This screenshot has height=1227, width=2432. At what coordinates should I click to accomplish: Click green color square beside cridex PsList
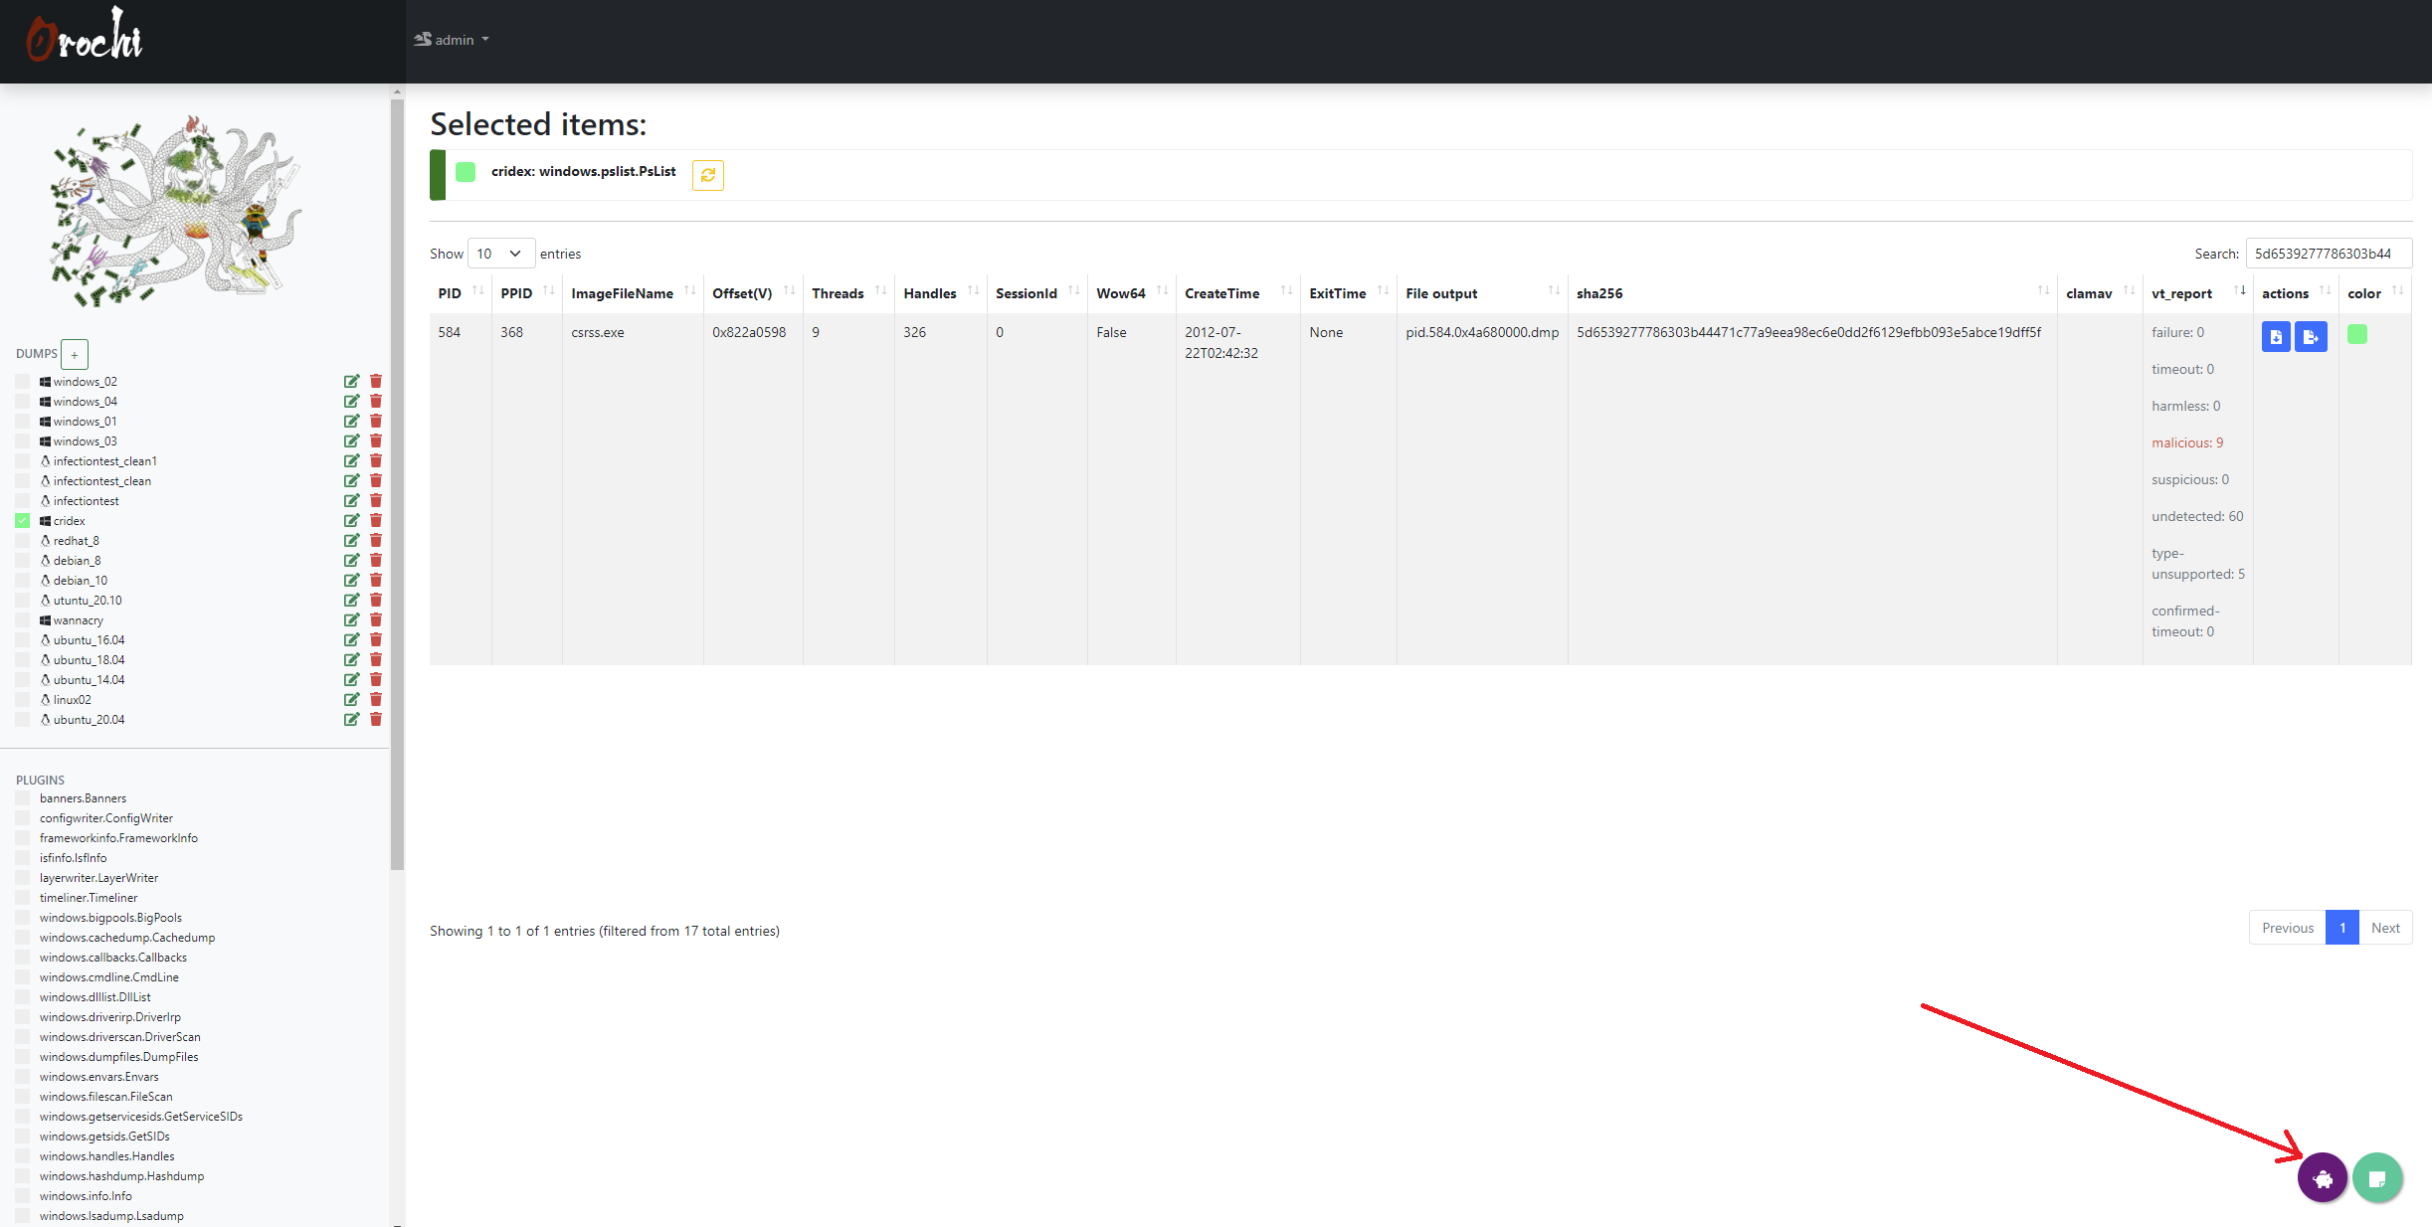(x=466, y=172)
